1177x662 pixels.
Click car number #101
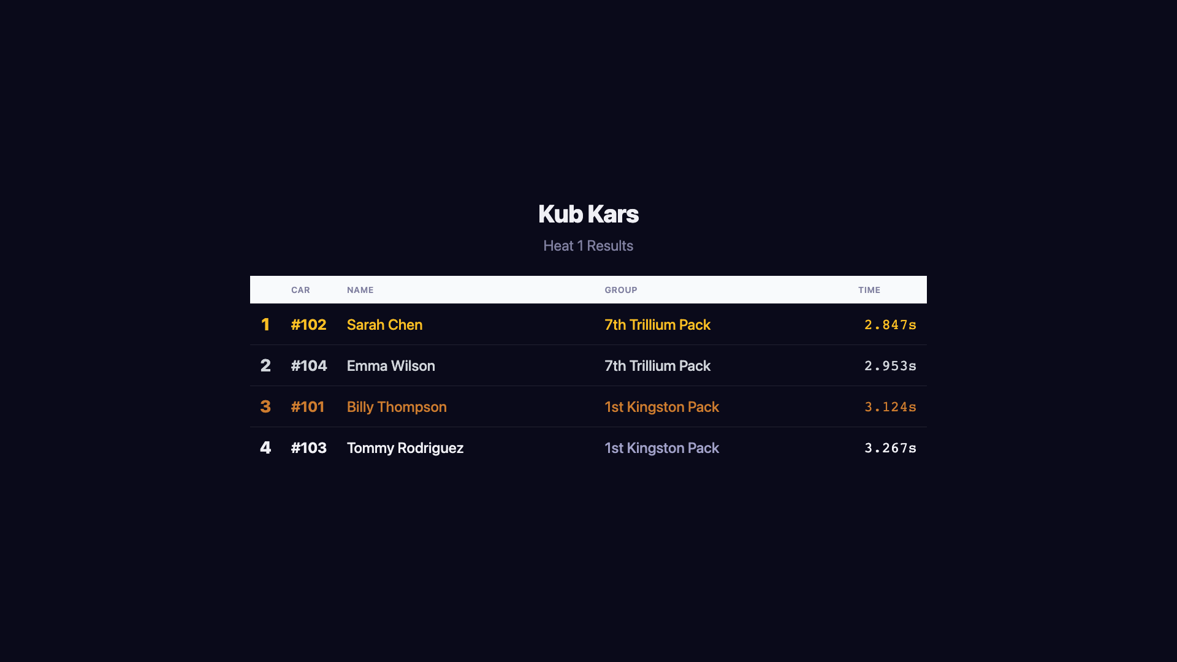click(x=307, y=407)
